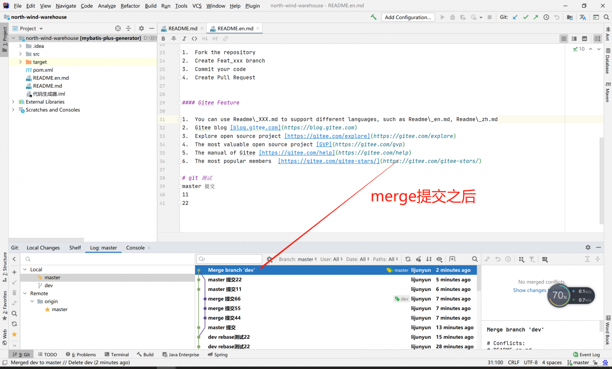612x369 pixels.
Task: Open Git log settings gear icon
Action: click(x=270, y=259)
